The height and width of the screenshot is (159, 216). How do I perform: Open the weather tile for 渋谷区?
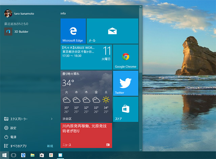86,96
